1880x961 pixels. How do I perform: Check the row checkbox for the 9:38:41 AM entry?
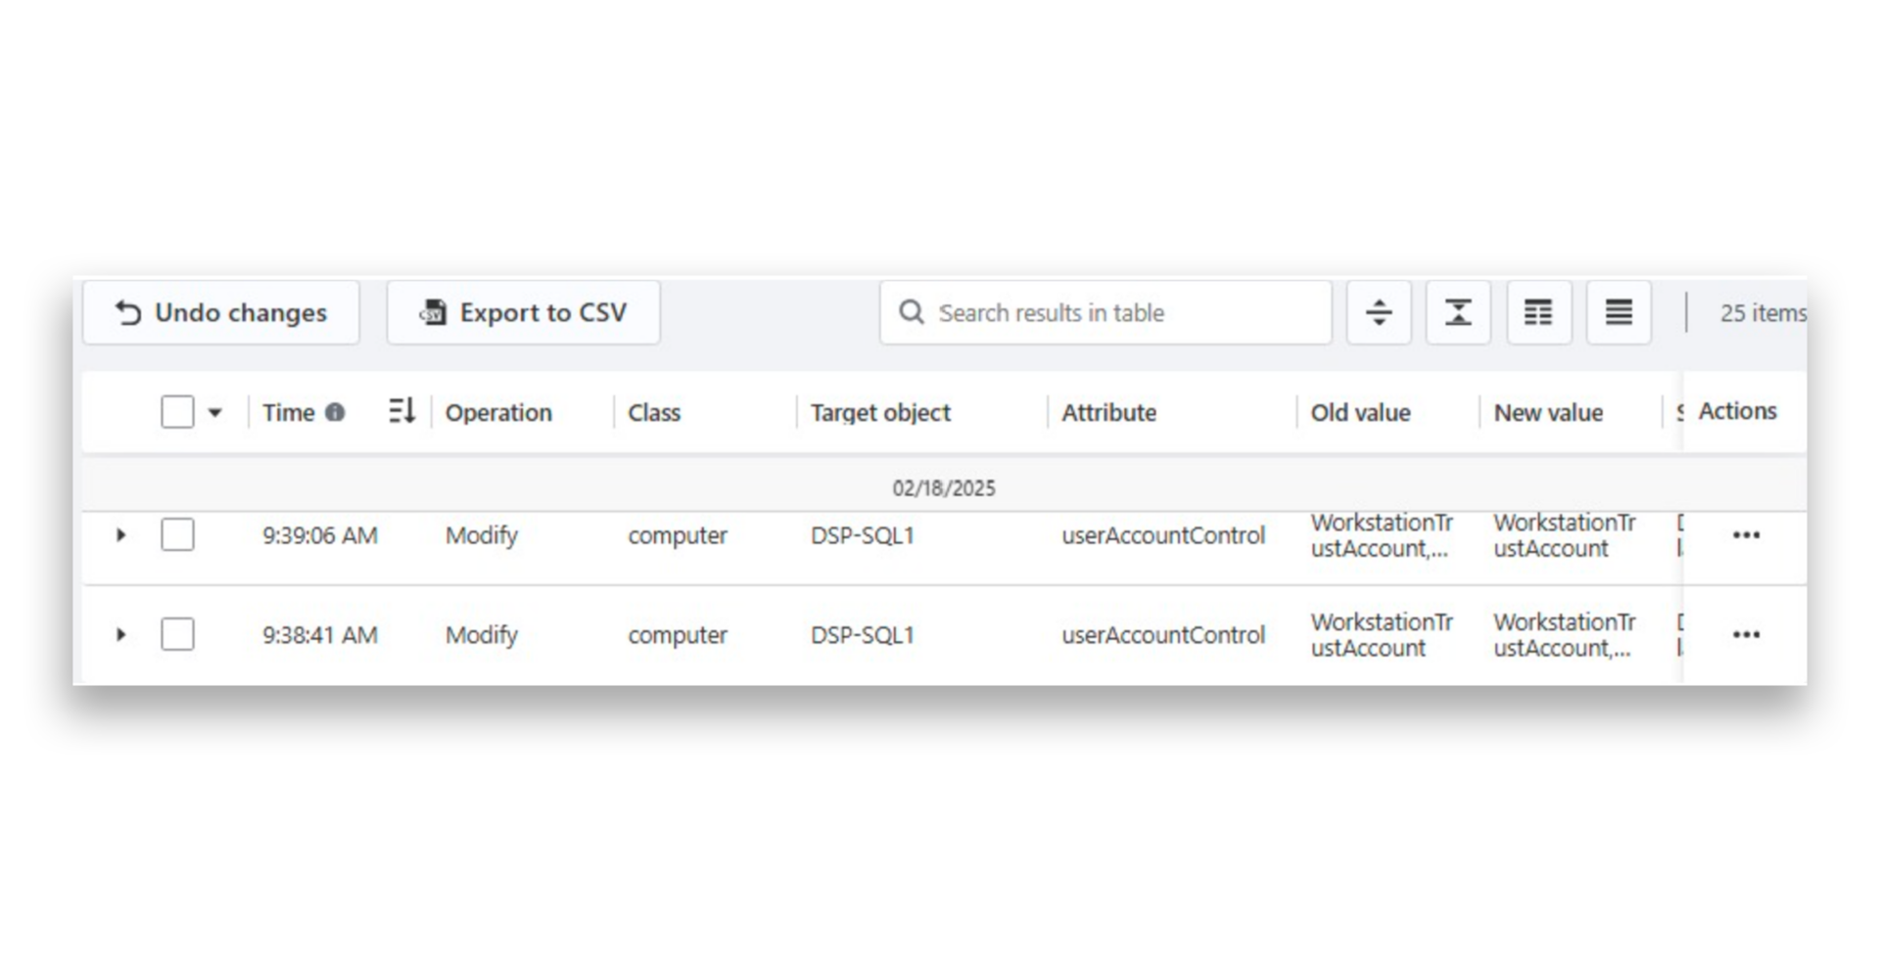point(177,634)
